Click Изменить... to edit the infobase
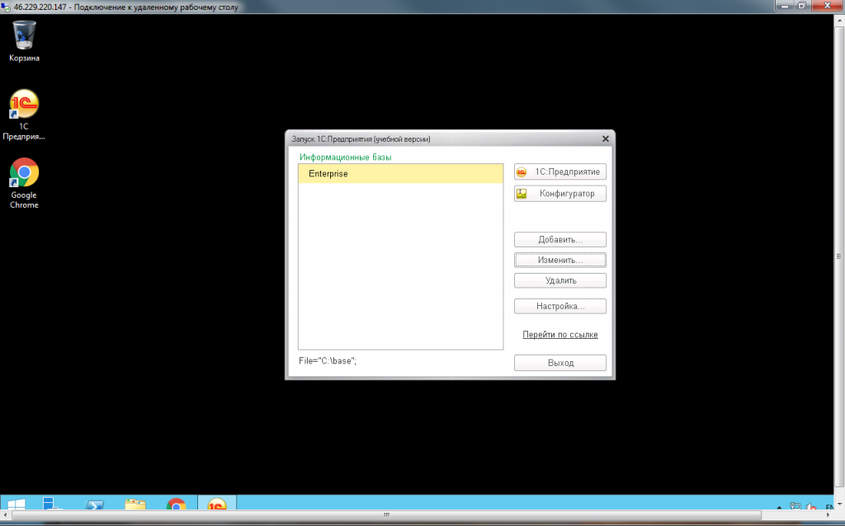845x526 pixels. coord(560,260)
